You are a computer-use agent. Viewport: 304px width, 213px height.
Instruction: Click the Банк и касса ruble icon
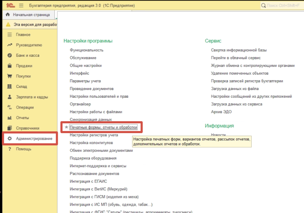[9, 55]
